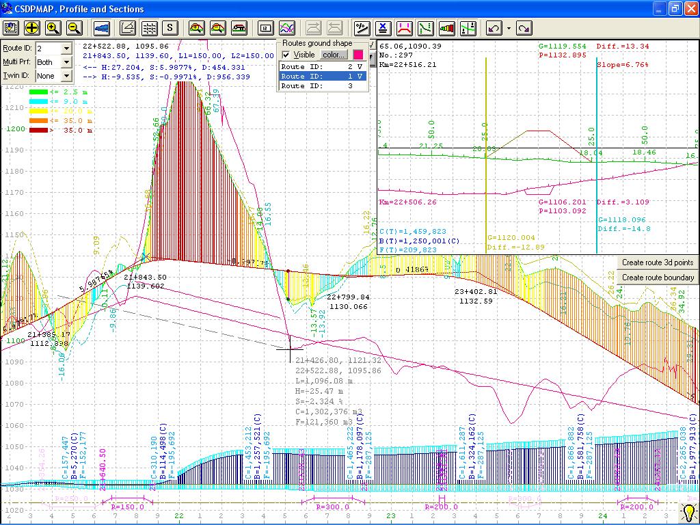The width and height of the screenshot is (700, 525).
Task: Click the green <= 2.5 m legend swatch
Action: pos(38,92)
